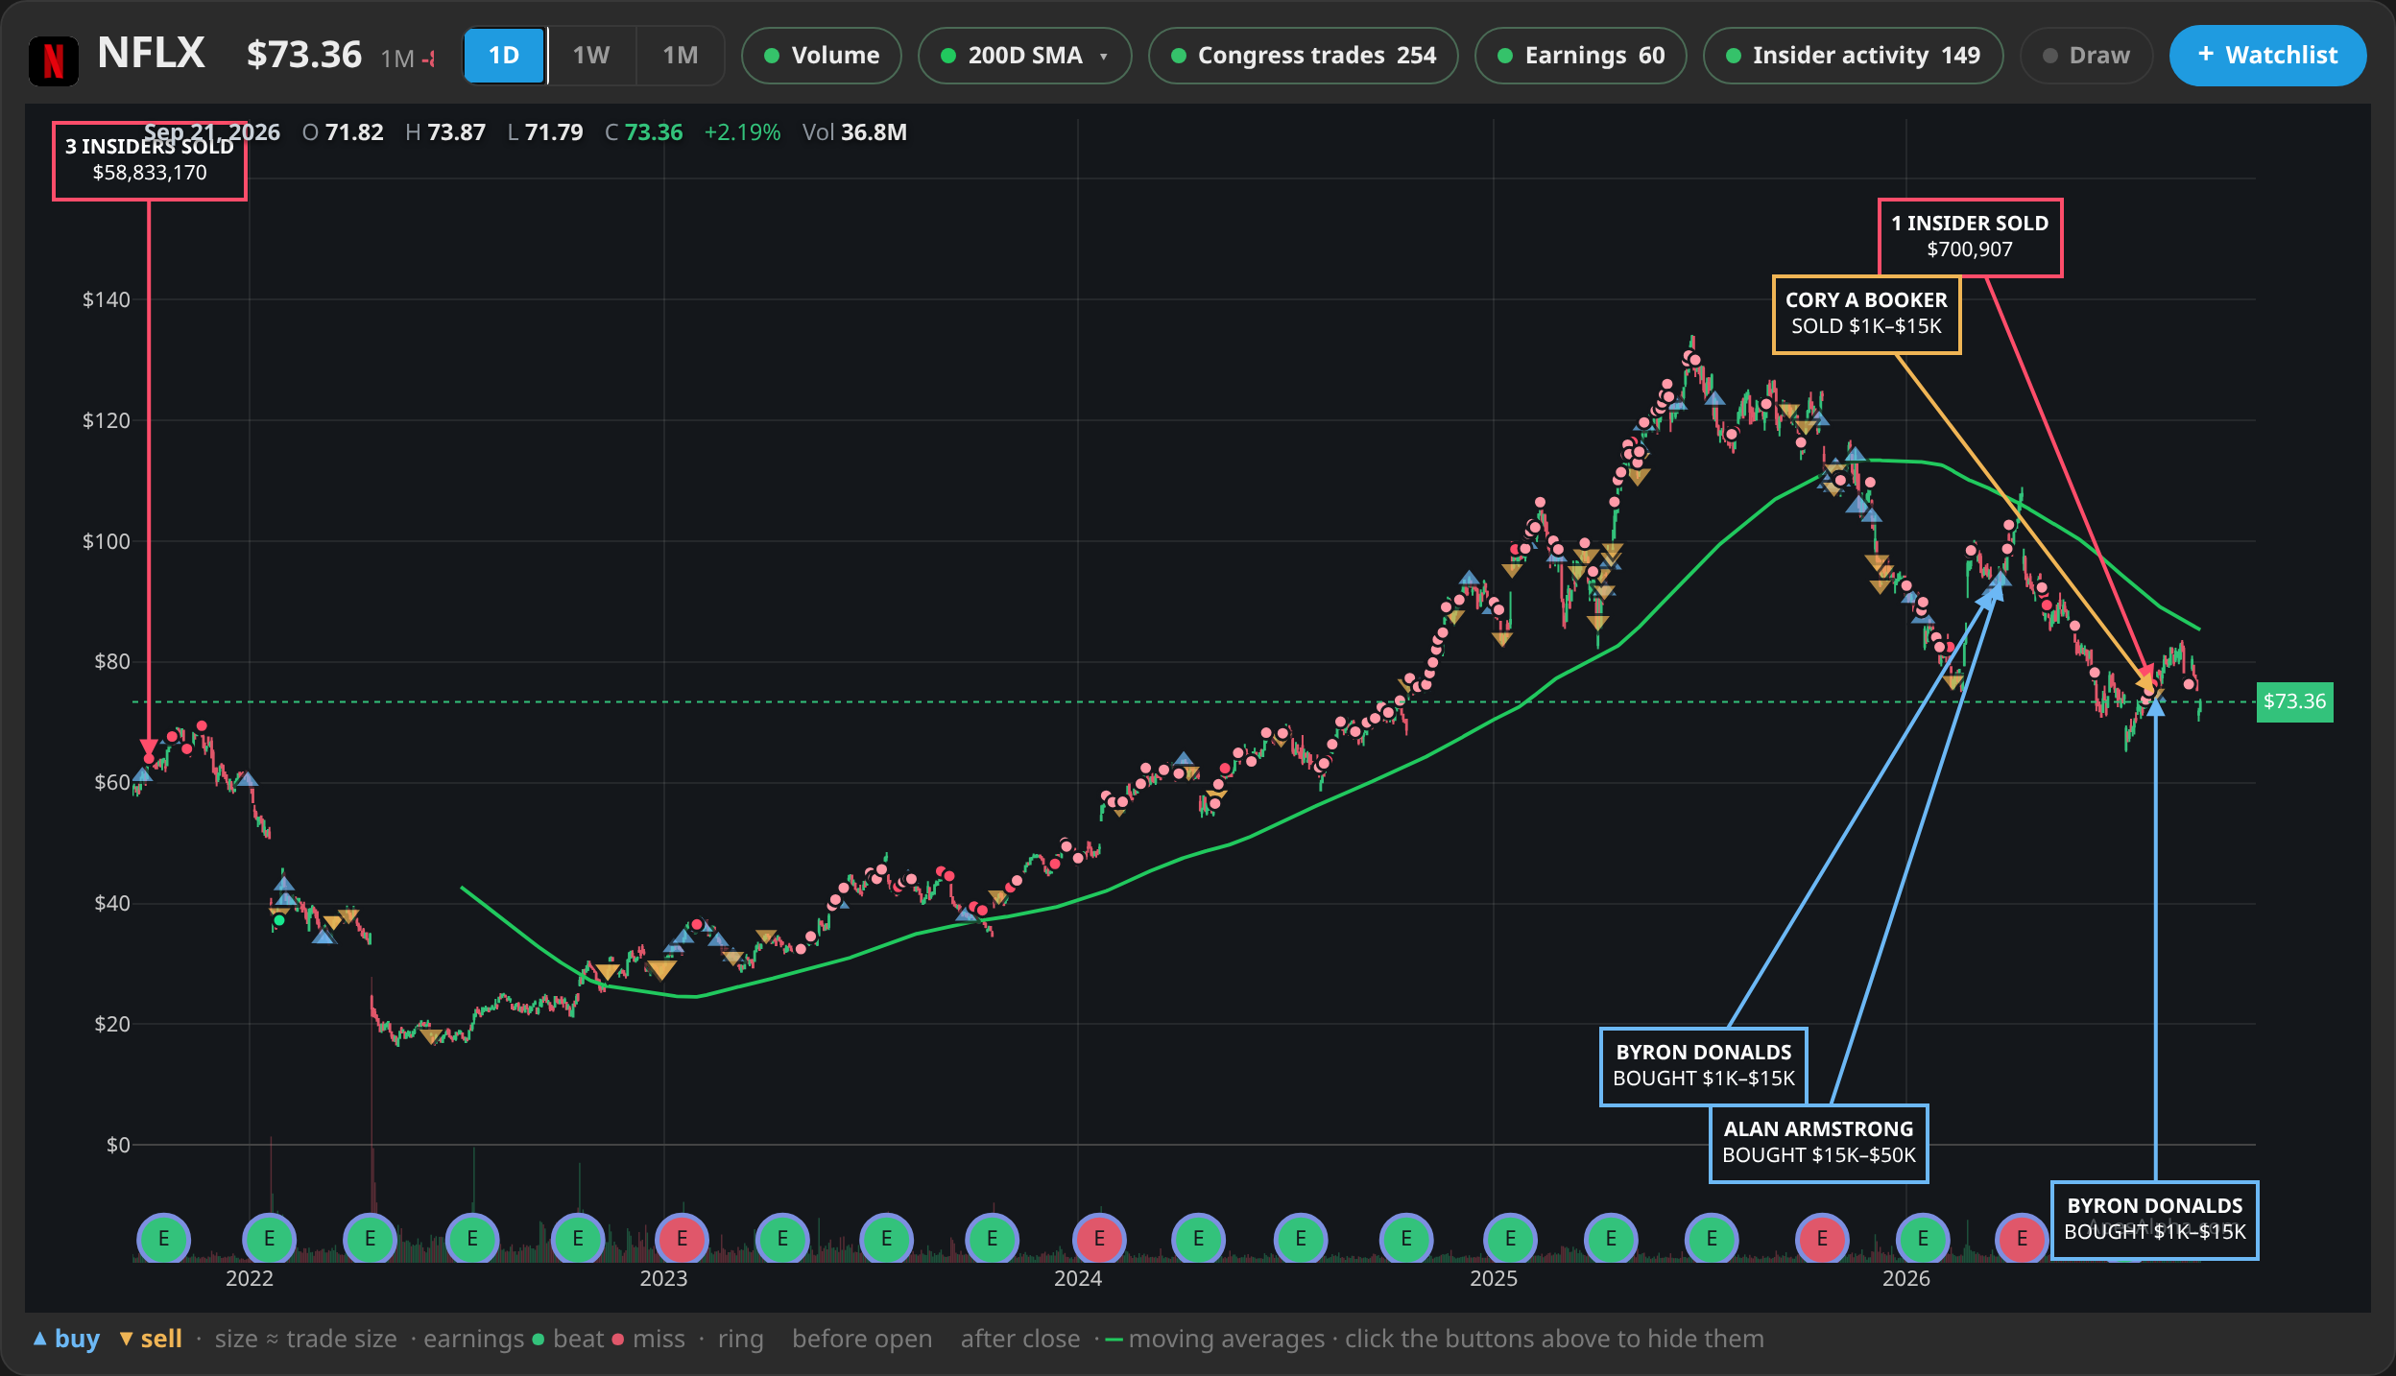Click mid-2025 green earnings marker
The width and height of the screenshot is (2396, 1376).
[x=1712, y=1239]
